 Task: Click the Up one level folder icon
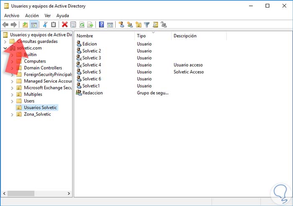(x=25, y=24)
